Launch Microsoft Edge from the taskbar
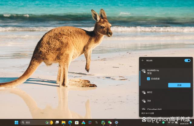194x126 pixels. pyautogui.click(x=70, y=123)
